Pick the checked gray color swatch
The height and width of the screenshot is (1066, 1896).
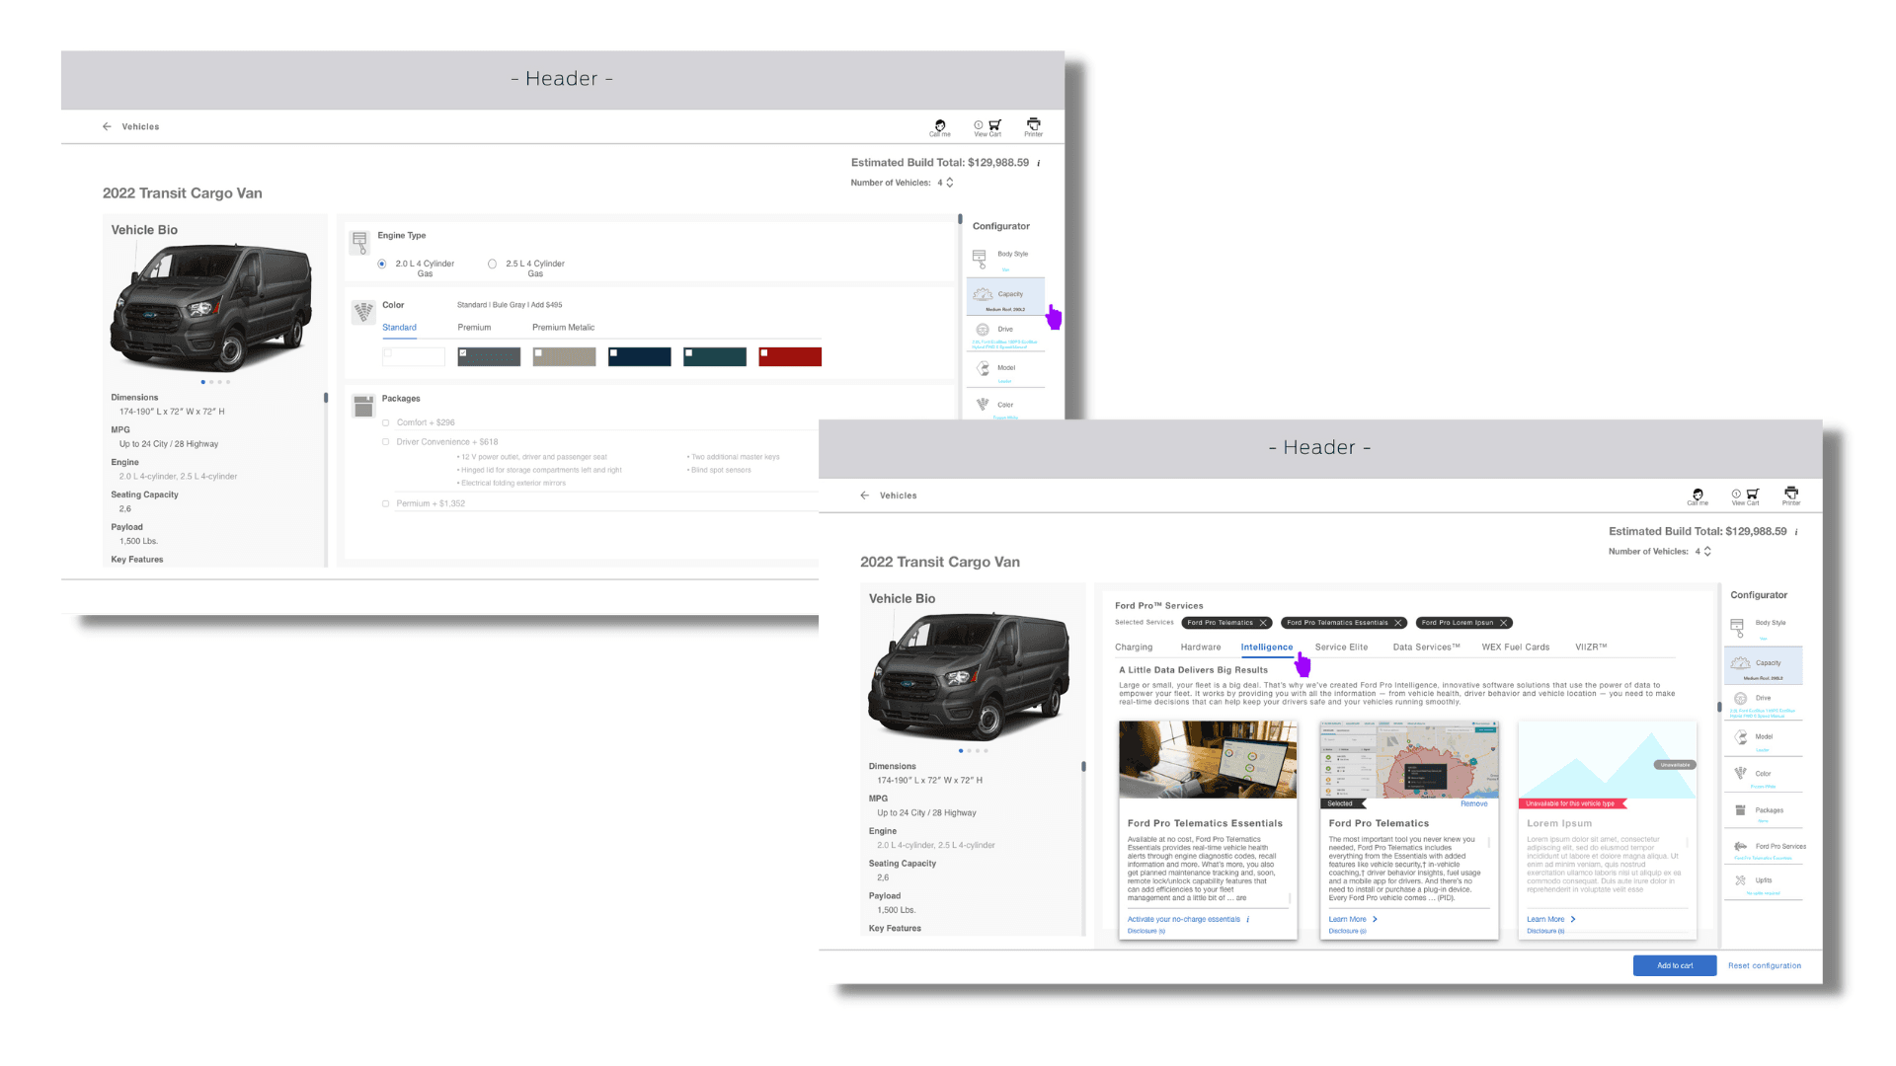489,357
